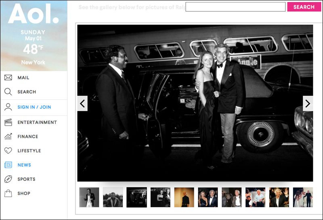Viewport: 323px width, 220px height.
Task: Advance to next gallery photo arrow
Action: (308, 104)
